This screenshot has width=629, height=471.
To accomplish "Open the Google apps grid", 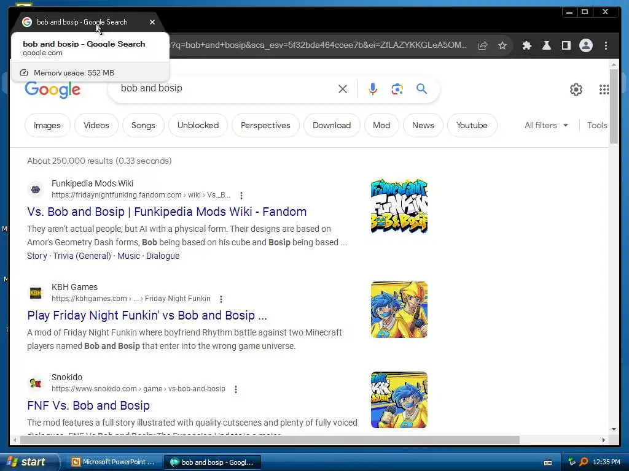I will click(604, 90).
